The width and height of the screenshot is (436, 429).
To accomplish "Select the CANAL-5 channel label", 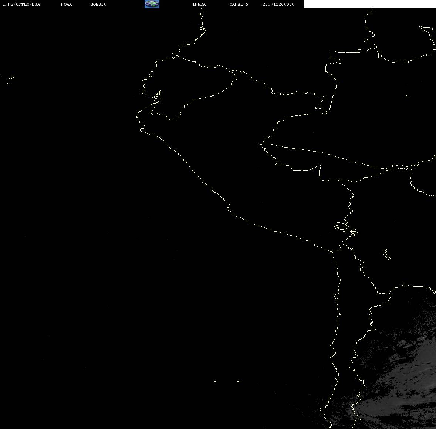I will [239, 4].
